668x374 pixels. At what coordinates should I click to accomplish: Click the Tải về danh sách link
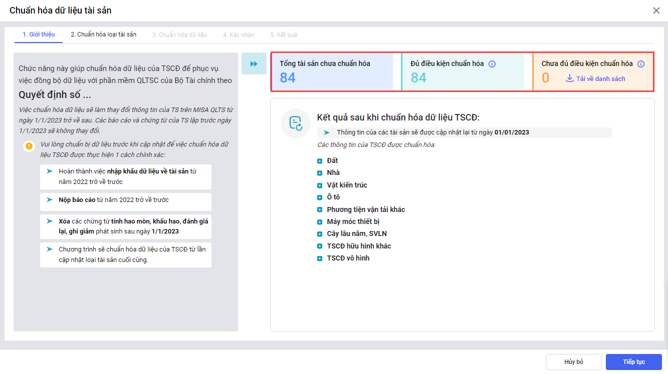[600, 78]
